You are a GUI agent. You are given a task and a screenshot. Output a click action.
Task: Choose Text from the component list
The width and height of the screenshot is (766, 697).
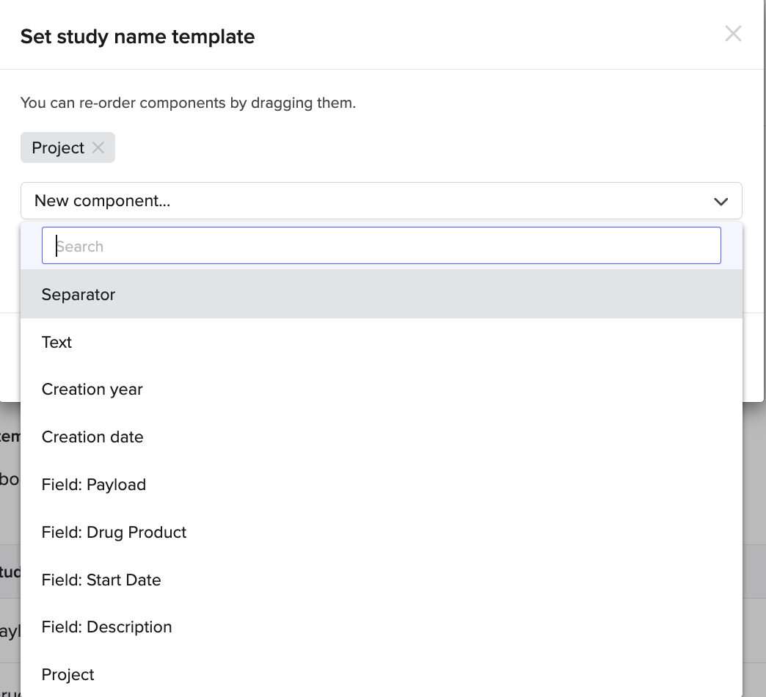click(x=56, y=342)
